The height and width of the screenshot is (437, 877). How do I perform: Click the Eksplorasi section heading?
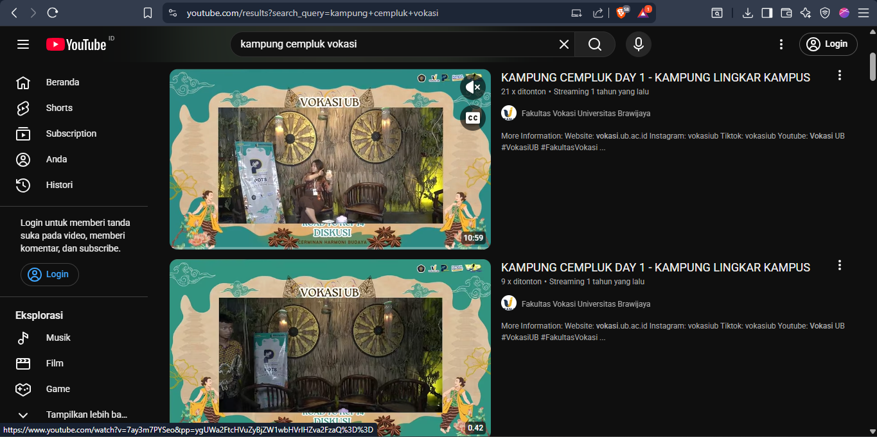point(39,316)
